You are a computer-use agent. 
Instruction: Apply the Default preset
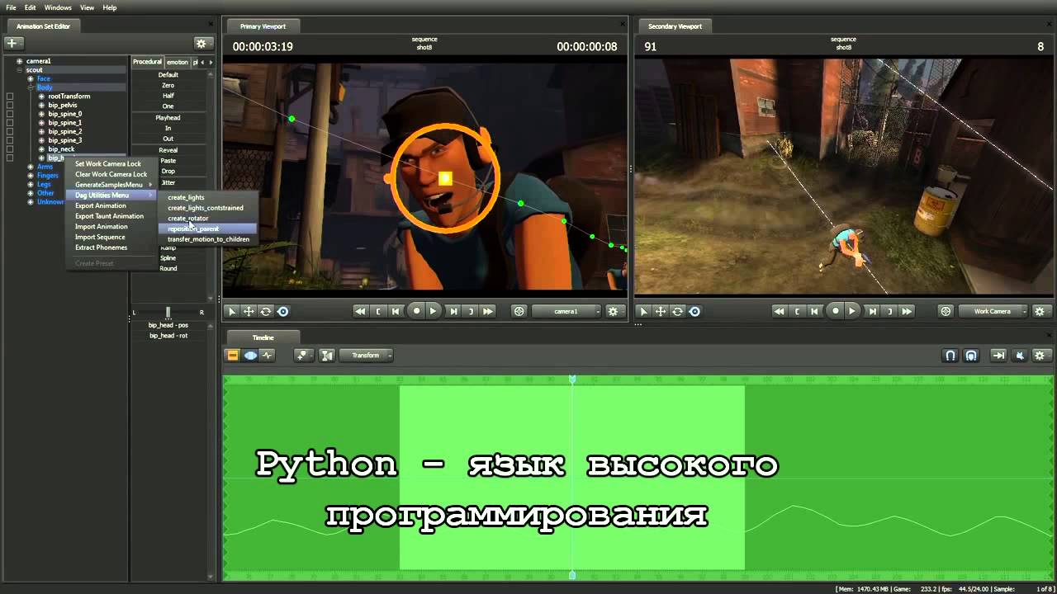click(168, 75)
